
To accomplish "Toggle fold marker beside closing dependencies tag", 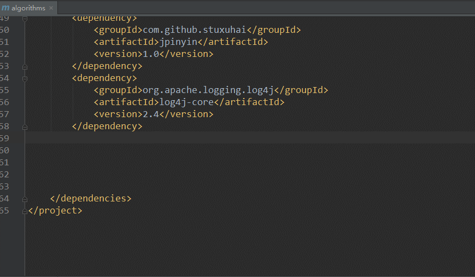I will click(25, 199).
